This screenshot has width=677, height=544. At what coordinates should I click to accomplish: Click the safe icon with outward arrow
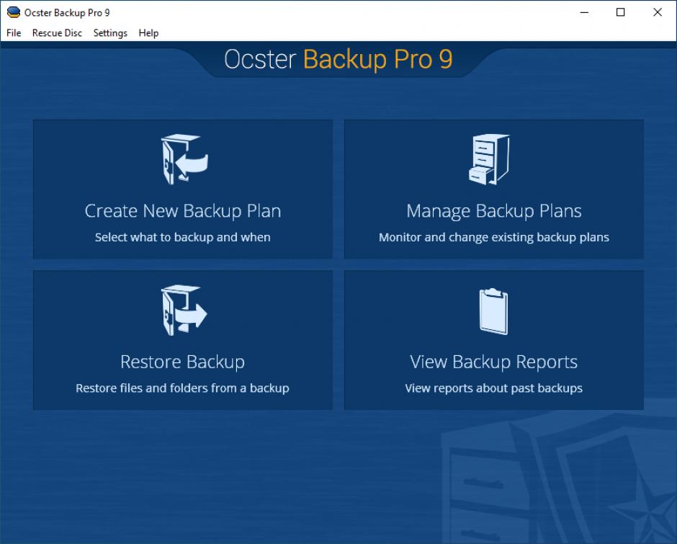183,311
